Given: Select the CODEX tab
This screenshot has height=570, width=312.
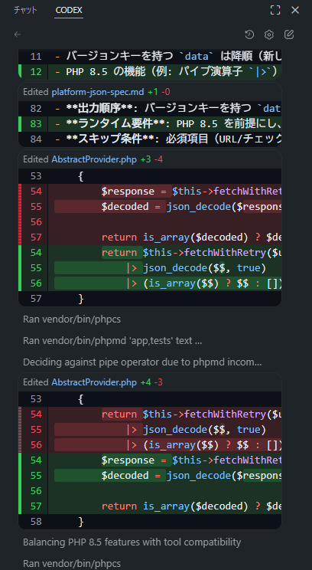Looking at the screenshot, I should click(69, 10).
